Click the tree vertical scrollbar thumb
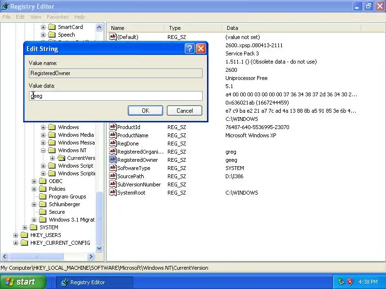 99,218
